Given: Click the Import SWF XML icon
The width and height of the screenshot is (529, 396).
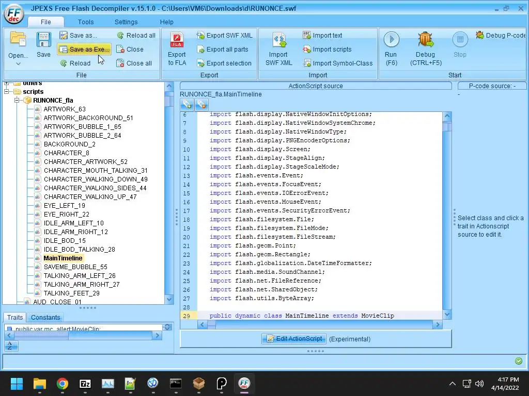Looking at the screenshot, I should click(x=278, y=40).
